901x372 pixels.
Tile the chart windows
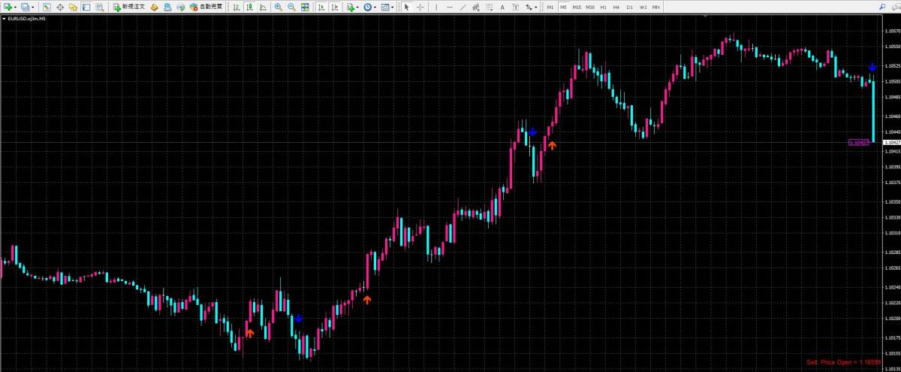coord(305,7)
